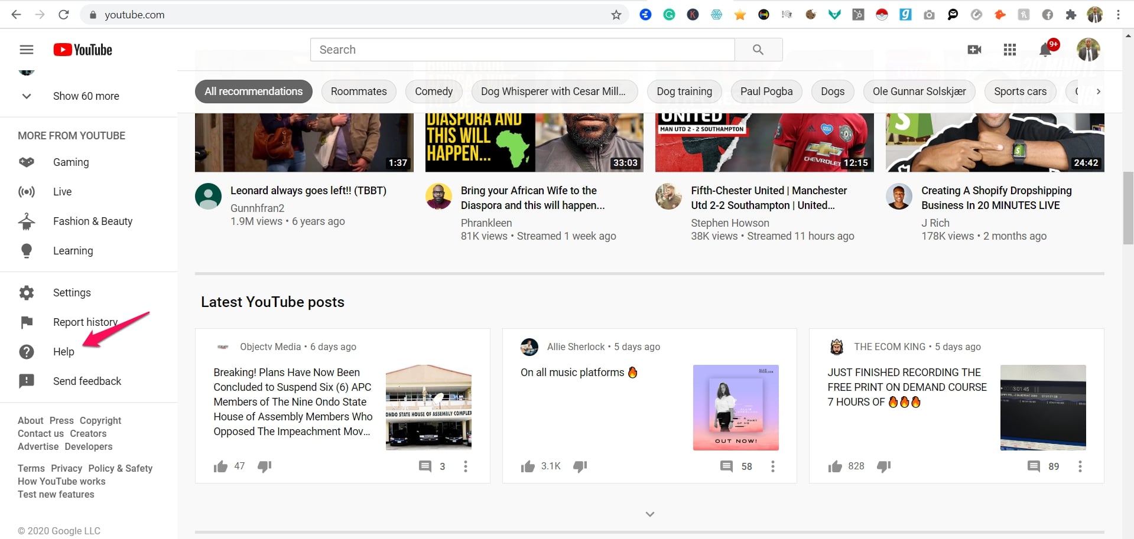Viewport: 1134px width, 539px height.
Task: Open the YouTube apps grid
Action: coord(1010,50)
